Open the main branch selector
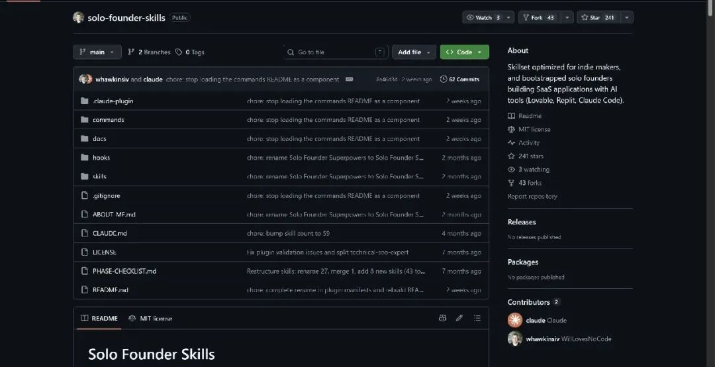This screenshot has width=715, height=367. (97, 52)
